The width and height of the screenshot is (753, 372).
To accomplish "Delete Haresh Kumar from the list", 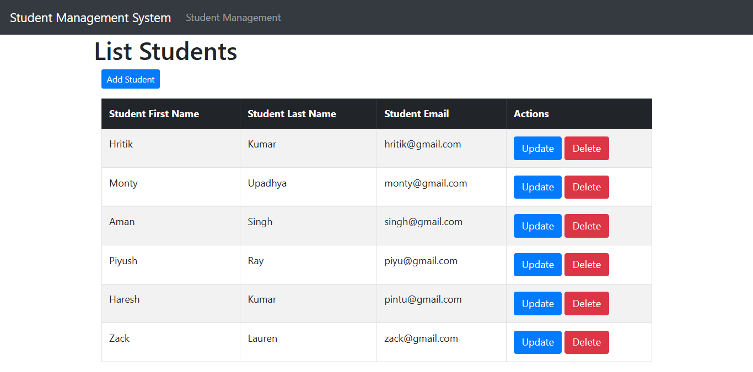I will pos(586,303).
